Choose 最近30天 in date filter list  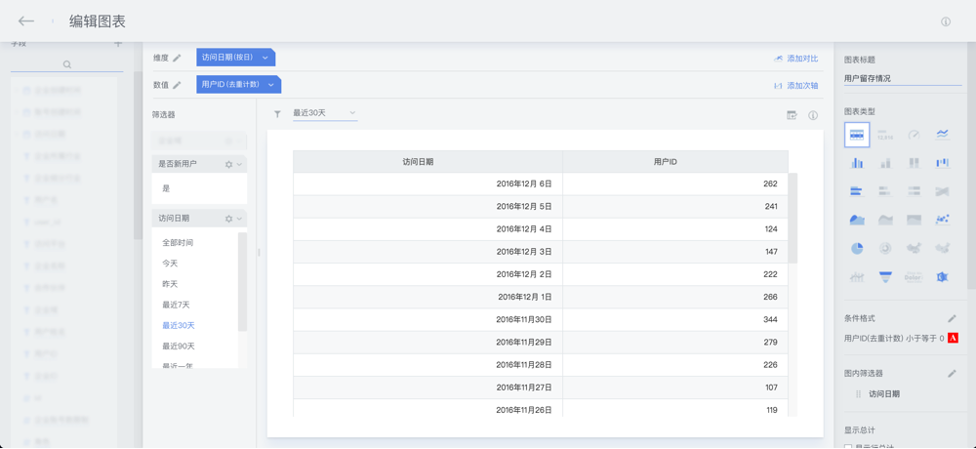[179, 325]
